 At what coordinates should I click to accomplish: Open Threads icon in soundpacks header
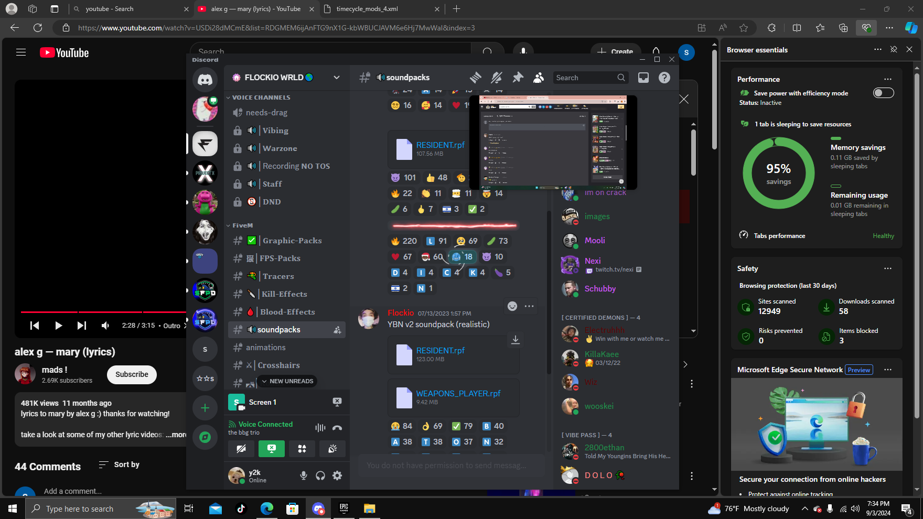pyautogui.click(x=475, y=78)
